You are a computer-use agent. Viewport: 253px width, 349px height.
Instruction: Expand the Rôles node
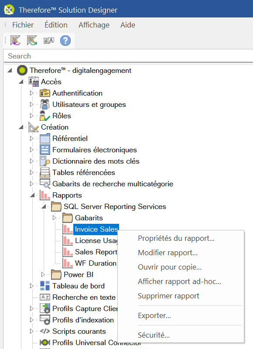pyautogui.click(x=31, y=116)
